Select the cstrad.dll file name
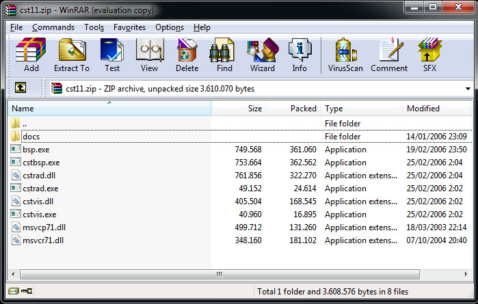Screen dimensions: 478x304 [39, 176]
